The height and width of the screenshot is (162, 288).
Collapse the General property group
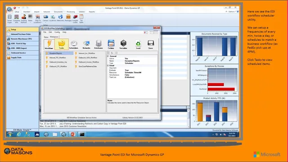click(108, 56)
